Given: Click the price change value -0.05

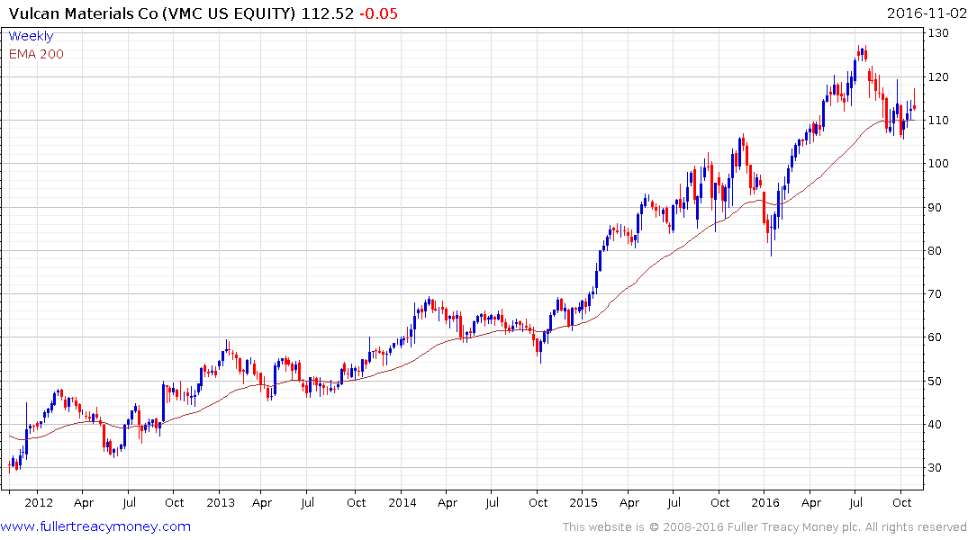Looking at the screenshot, I should [378, 13].
